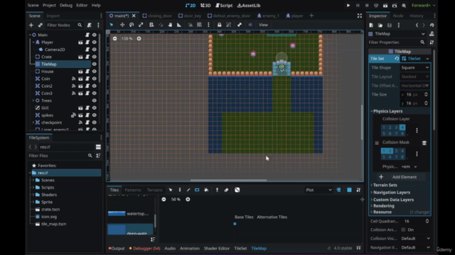Toggle collision layer bit 4
This screenshot has width=455, height=255.
(402, 127)
